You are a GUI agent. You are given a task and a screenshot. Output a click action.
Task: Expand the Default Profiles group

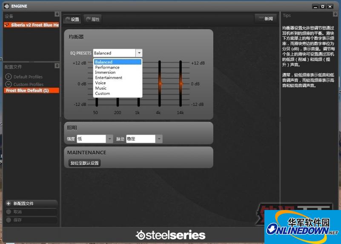point(8,77)
